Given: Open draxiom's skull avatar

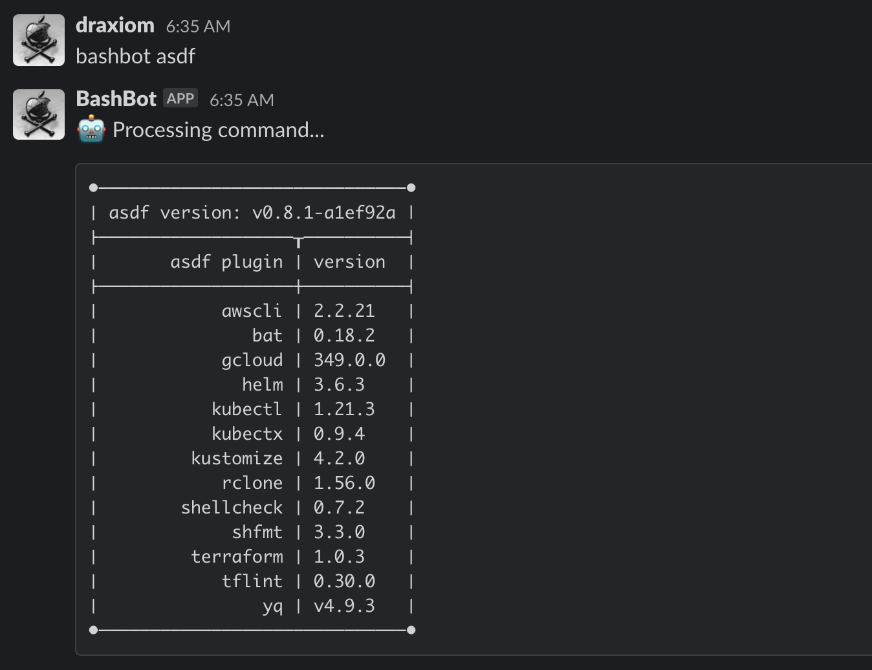Looking at the screenshot, I should tap(39, 40).
